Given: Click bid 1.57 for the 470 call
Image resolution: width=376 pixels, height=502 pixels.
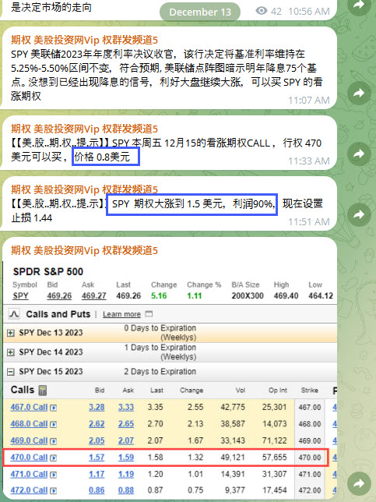Looking at the screenshot, I should coord(97,458).
